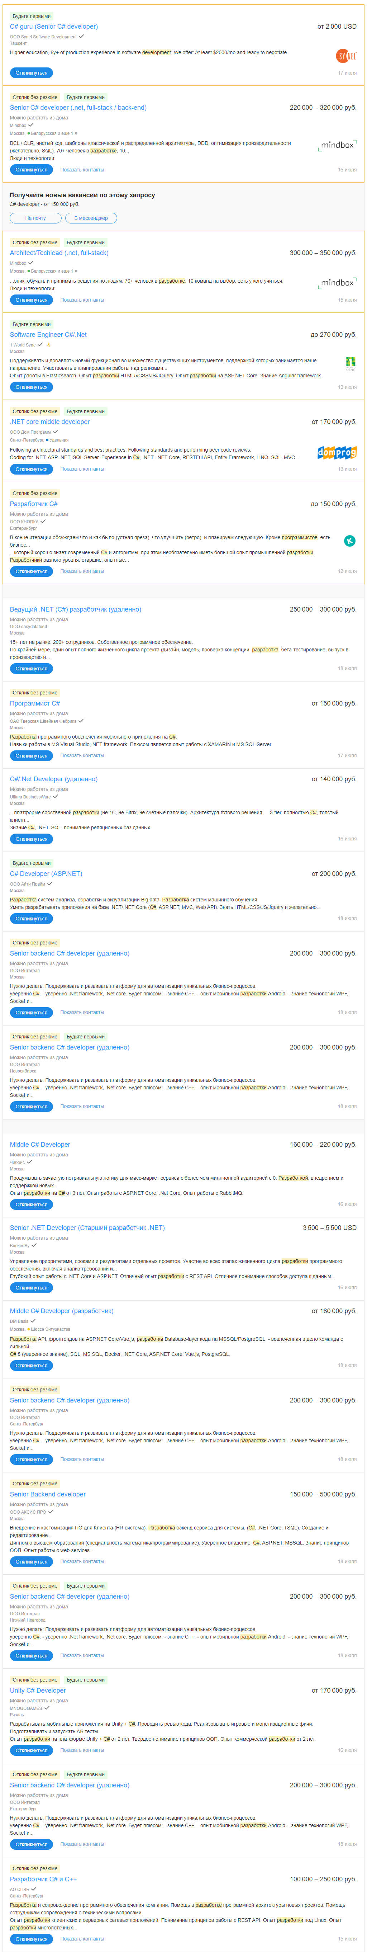The image size is (367, 1952).
Task: Choose the В мессенджер subscription option
Action: pos(91,218)
